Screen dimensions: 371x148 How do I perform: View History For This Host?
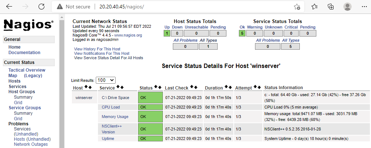coord(97,49)
